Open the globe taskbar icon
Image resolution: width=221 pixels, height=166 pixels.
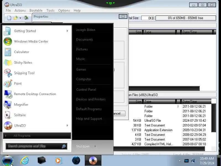(x=76, y=161)
